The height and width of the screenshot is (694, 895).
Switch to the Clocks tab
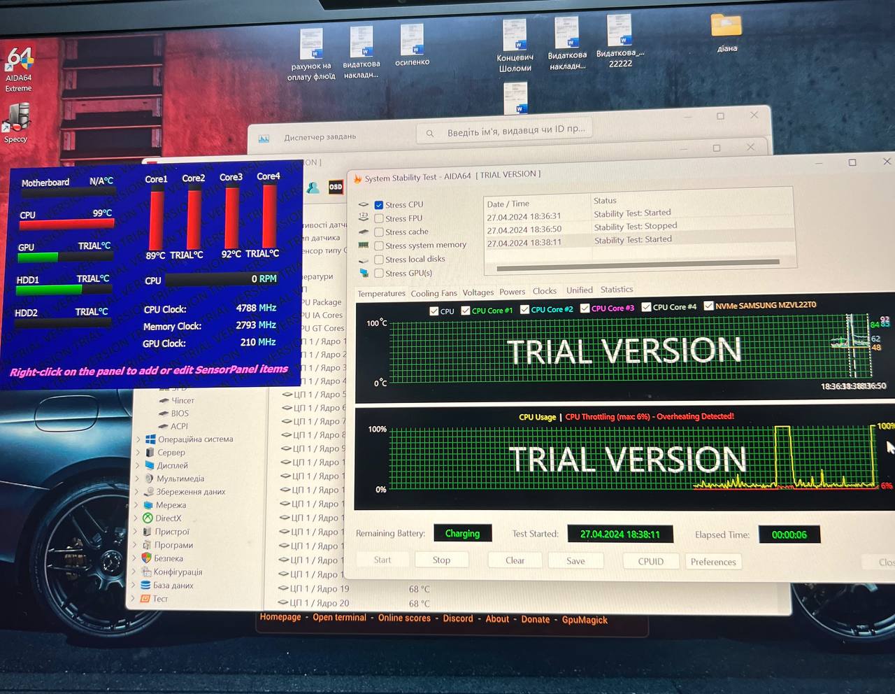point(545,291)
